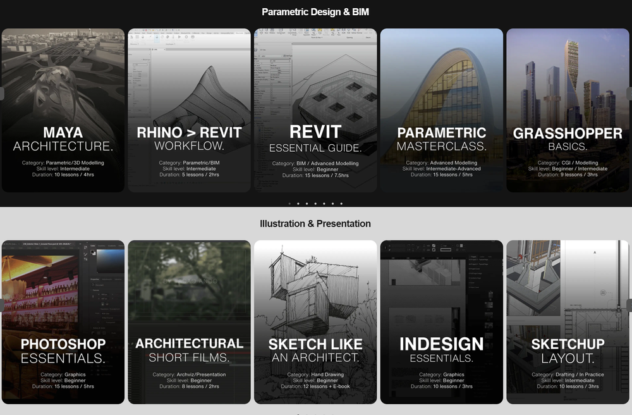632x415 pixels.
Task: Click 'Duration: 12 lessons + E-book' text
Action: (315, 387)
